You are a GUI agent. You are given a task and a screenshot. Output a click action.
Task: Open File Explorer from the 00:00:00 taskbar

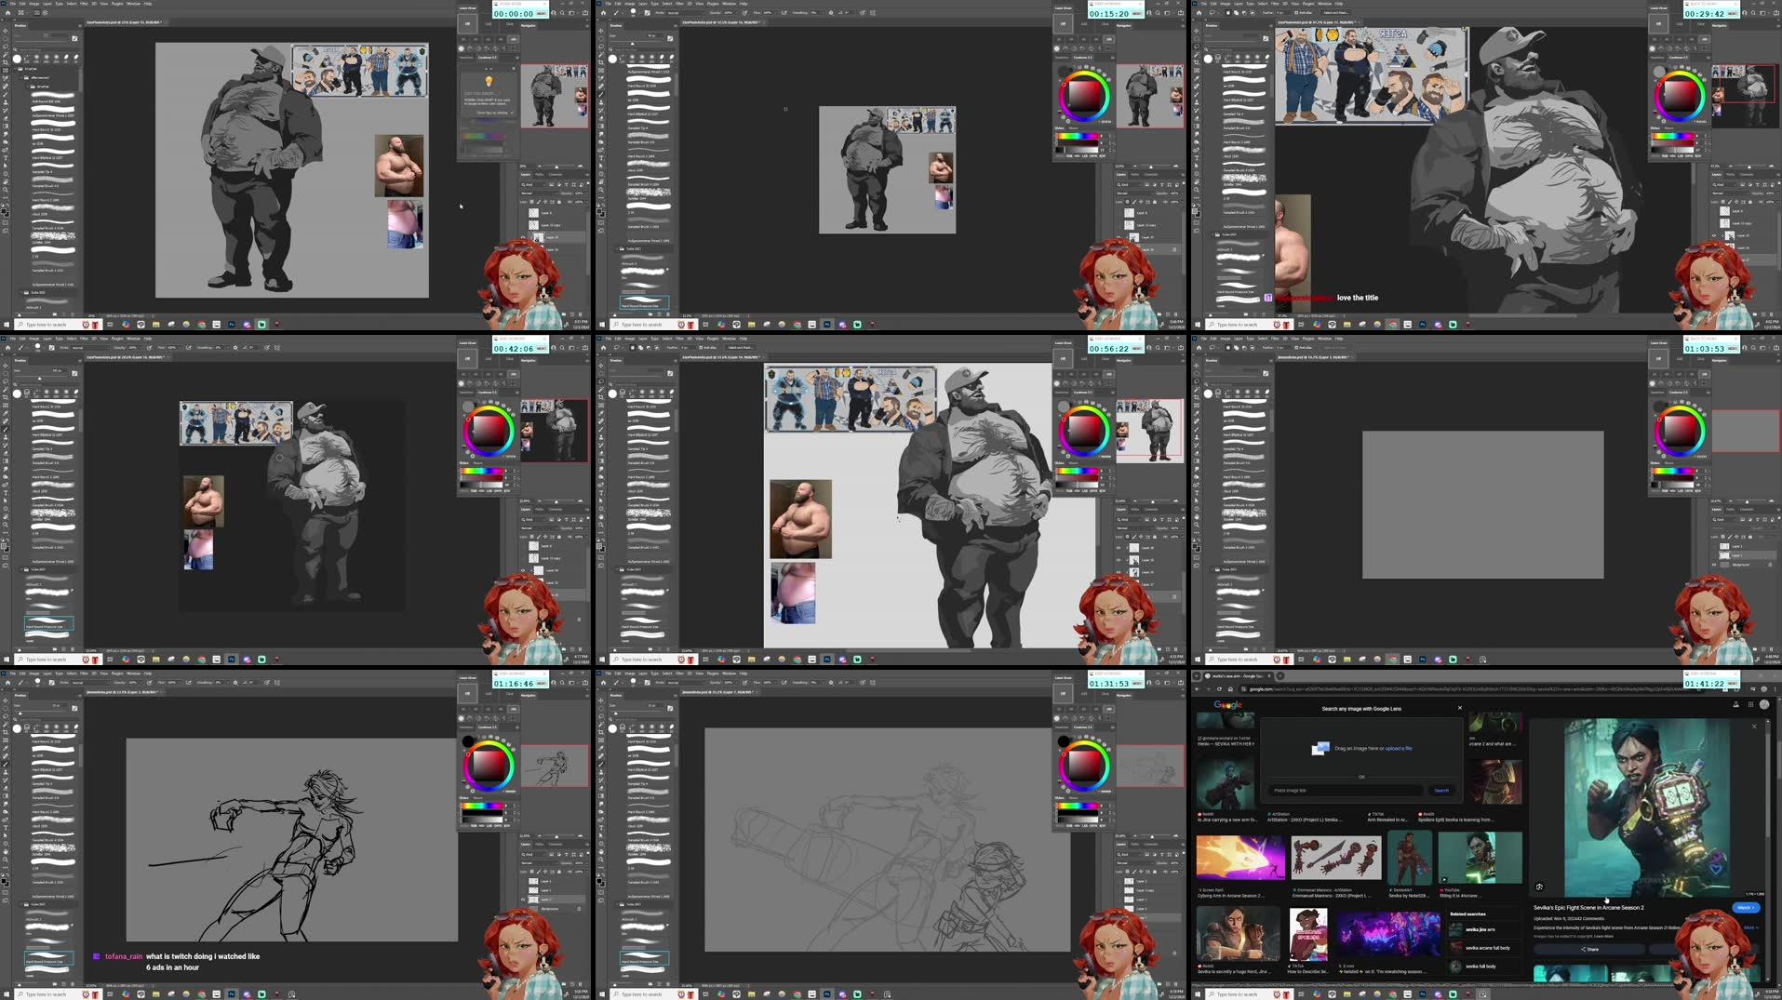point(155,325)
